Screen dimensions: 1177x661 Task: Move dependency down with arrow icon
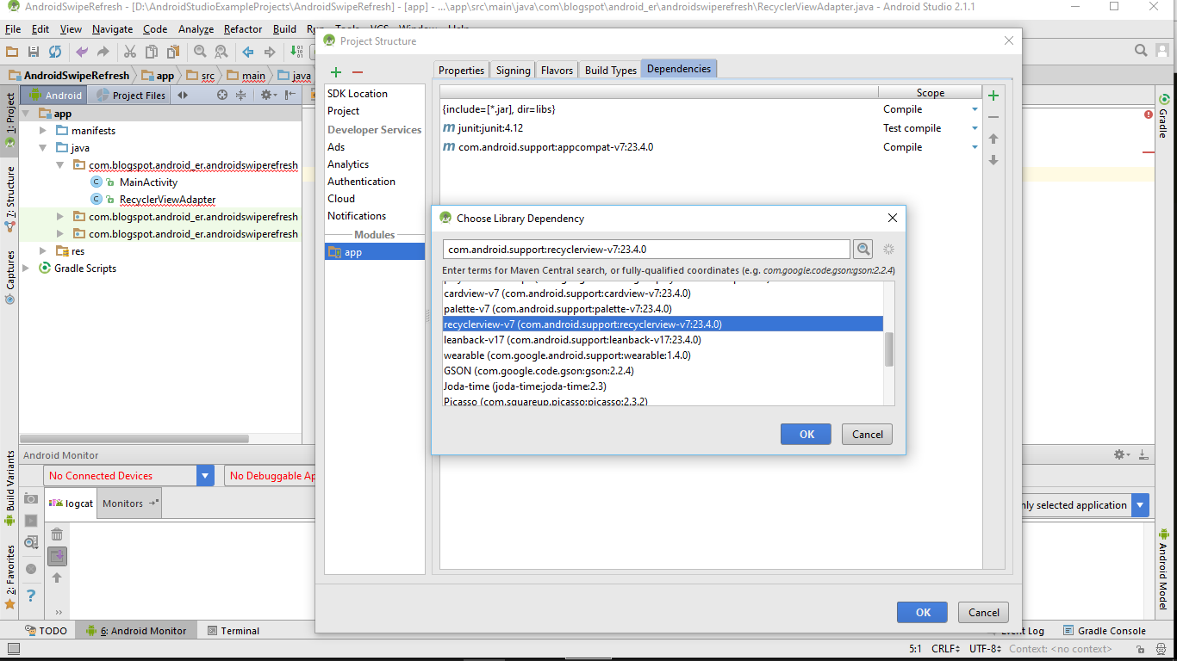click(993, 160)
